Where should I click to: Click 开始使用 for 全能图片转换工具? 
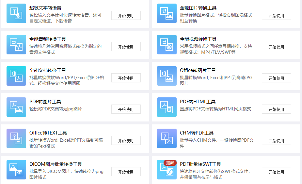[277, 16]
